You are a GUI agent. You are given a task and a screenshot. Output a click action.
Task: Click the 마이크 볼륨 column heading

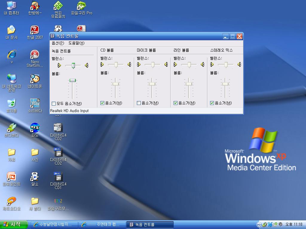coord(146,50)
